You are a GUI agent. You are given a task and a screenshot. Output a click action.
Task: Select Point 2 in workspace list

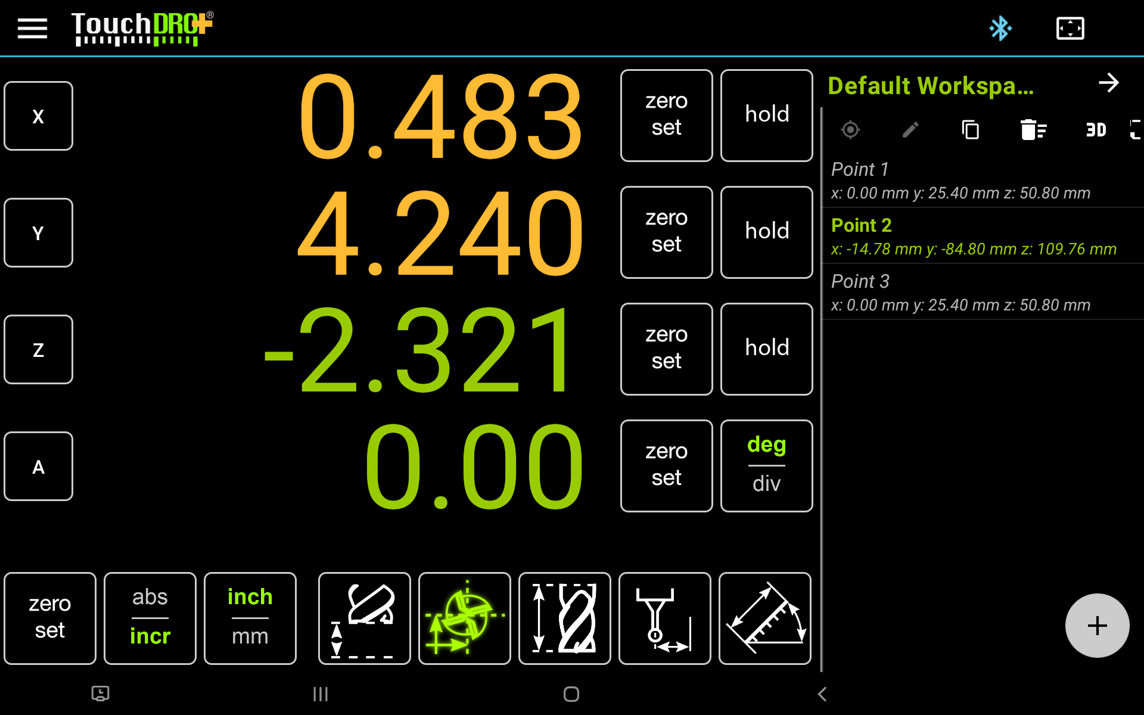click(x=983, y=236)
